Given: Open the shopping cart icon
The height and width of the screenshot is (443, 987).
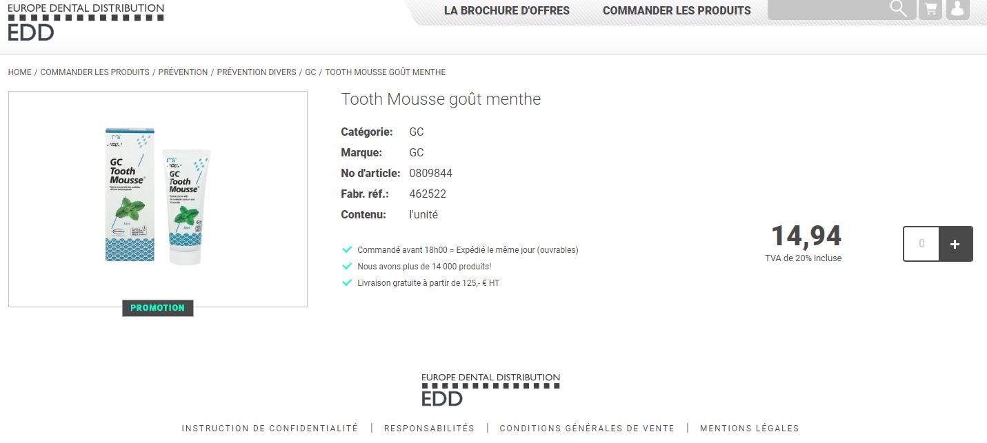Looking at the screenshot, I should click(x=931, y=10).
